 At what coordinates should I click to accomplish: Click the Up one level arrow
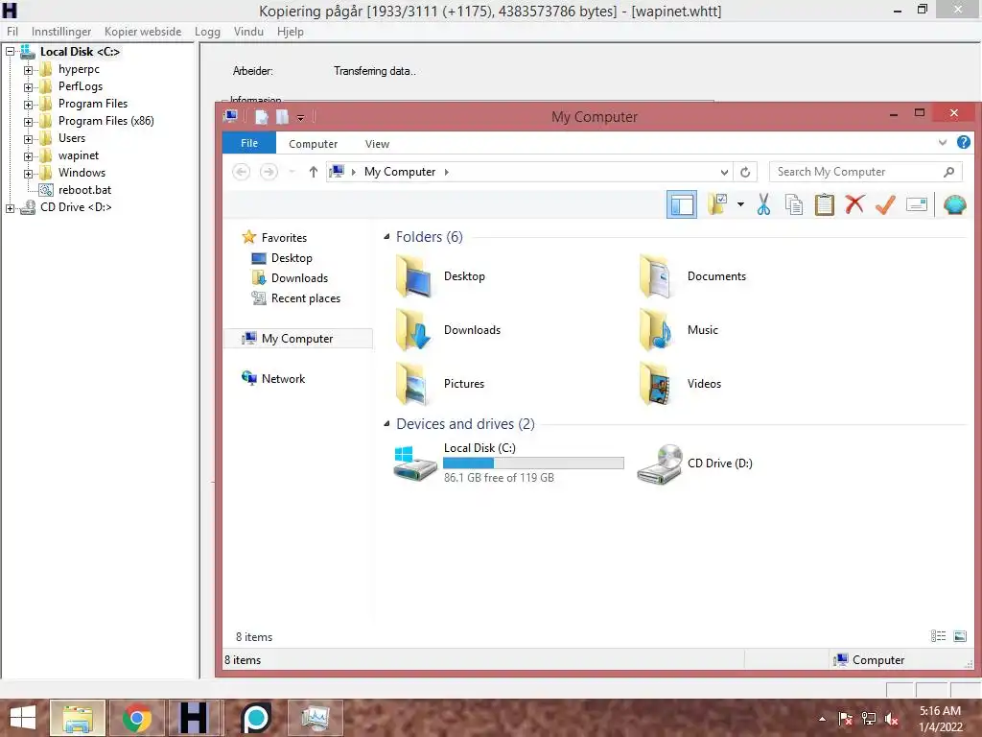point(314,172)
